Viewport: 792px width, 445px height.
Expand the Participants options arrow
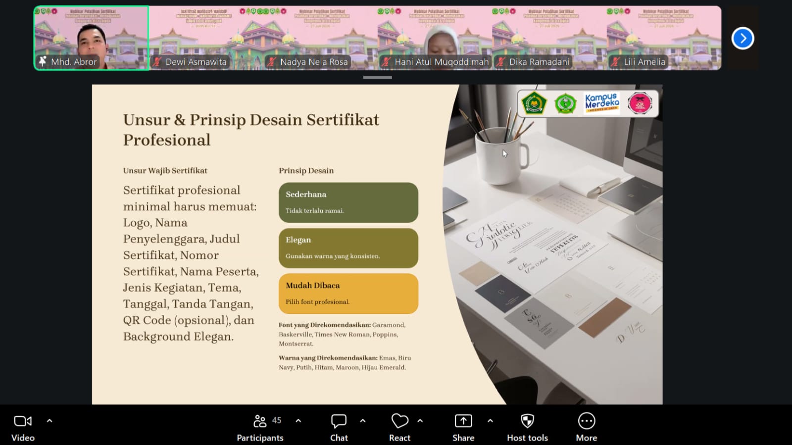[x=298, y=421]
